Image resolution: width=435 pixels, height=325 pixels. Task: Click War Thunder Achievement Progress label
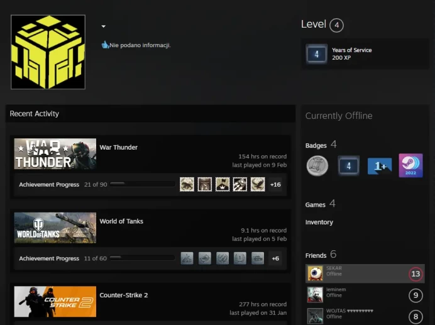coord(49,185)
